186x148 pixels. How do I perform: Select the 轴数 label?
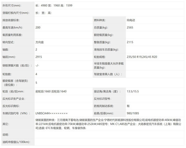[x=6, y=50]
